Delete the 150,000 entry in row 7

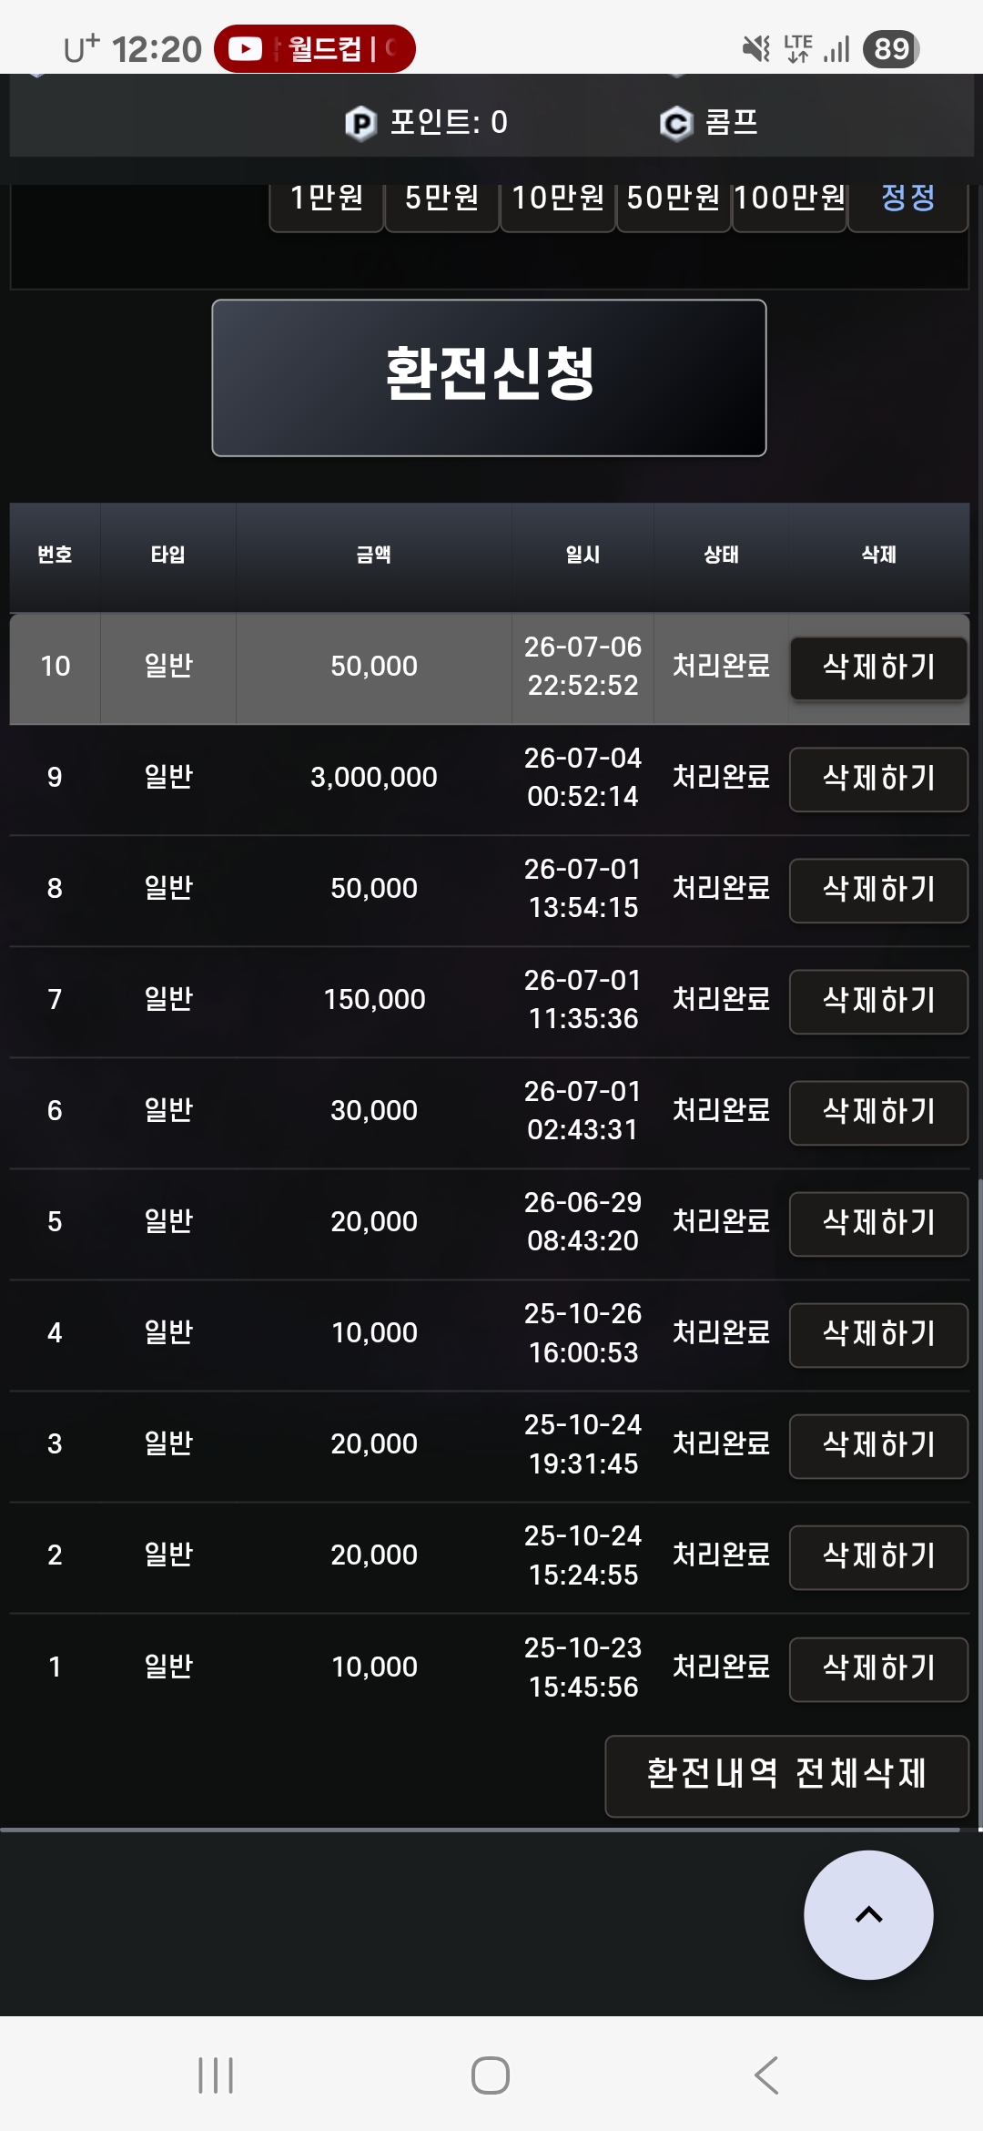tap(878, 1001)
